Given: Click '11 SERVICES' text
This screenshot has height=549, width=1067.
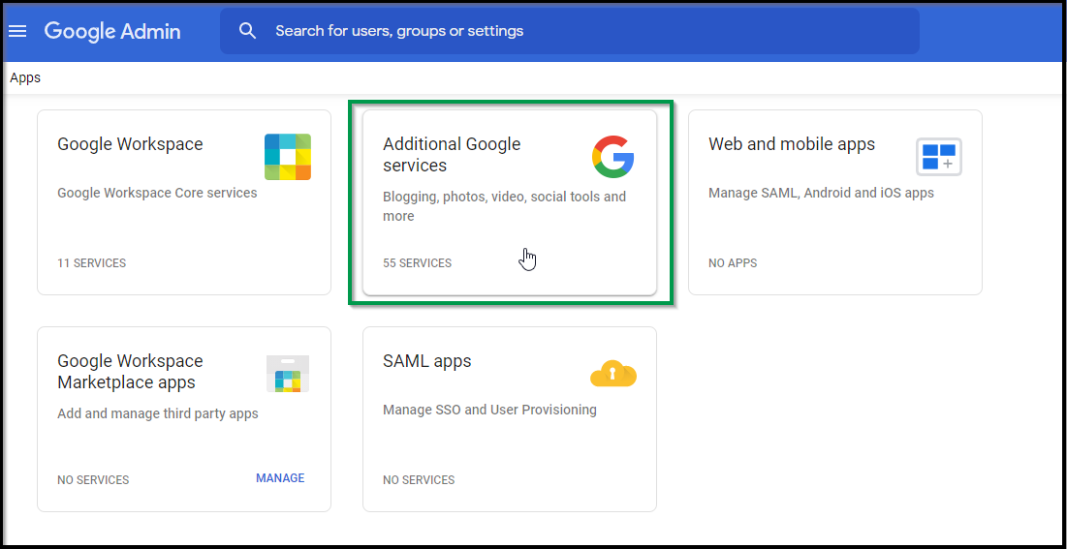Looking at the screenshot, I should point(92,263).
